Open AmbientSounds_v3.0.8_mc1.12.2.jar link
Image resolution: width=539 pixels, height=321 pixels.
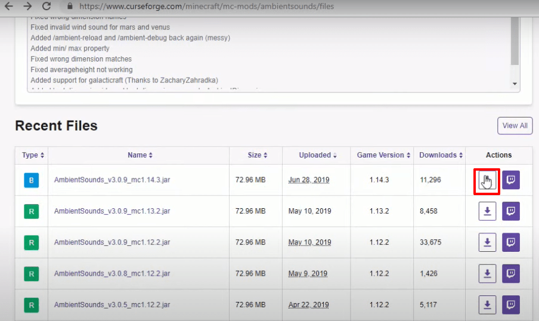click(112, 273)
